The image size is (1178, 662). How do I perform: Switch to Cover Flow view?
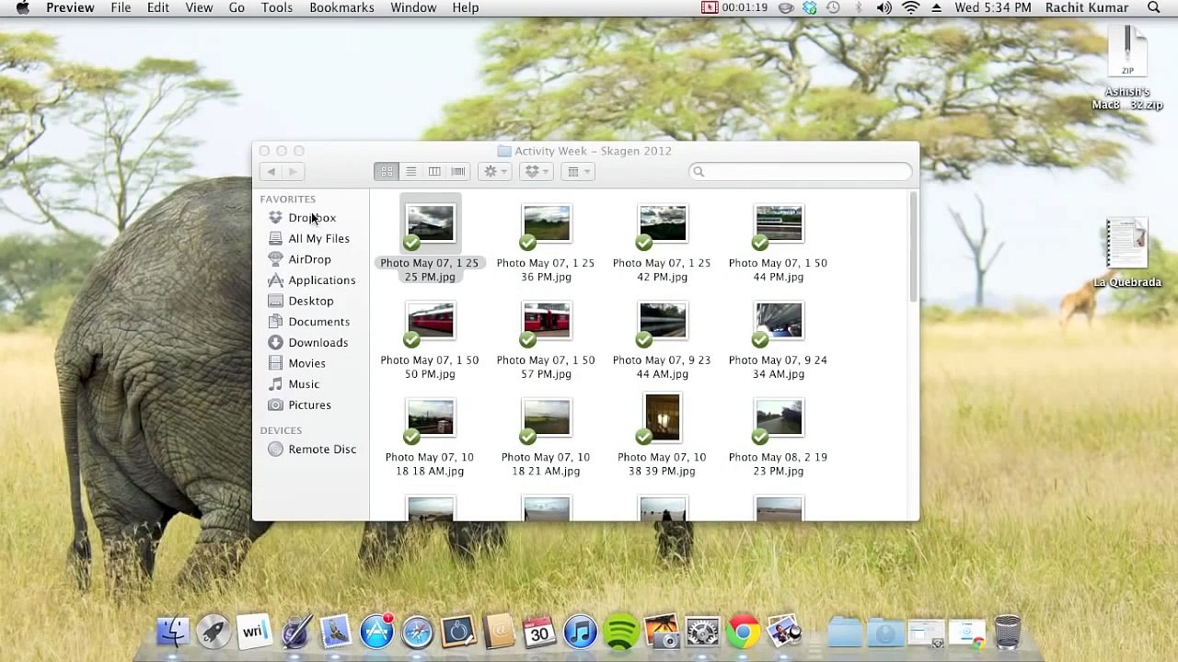(458, 171)
